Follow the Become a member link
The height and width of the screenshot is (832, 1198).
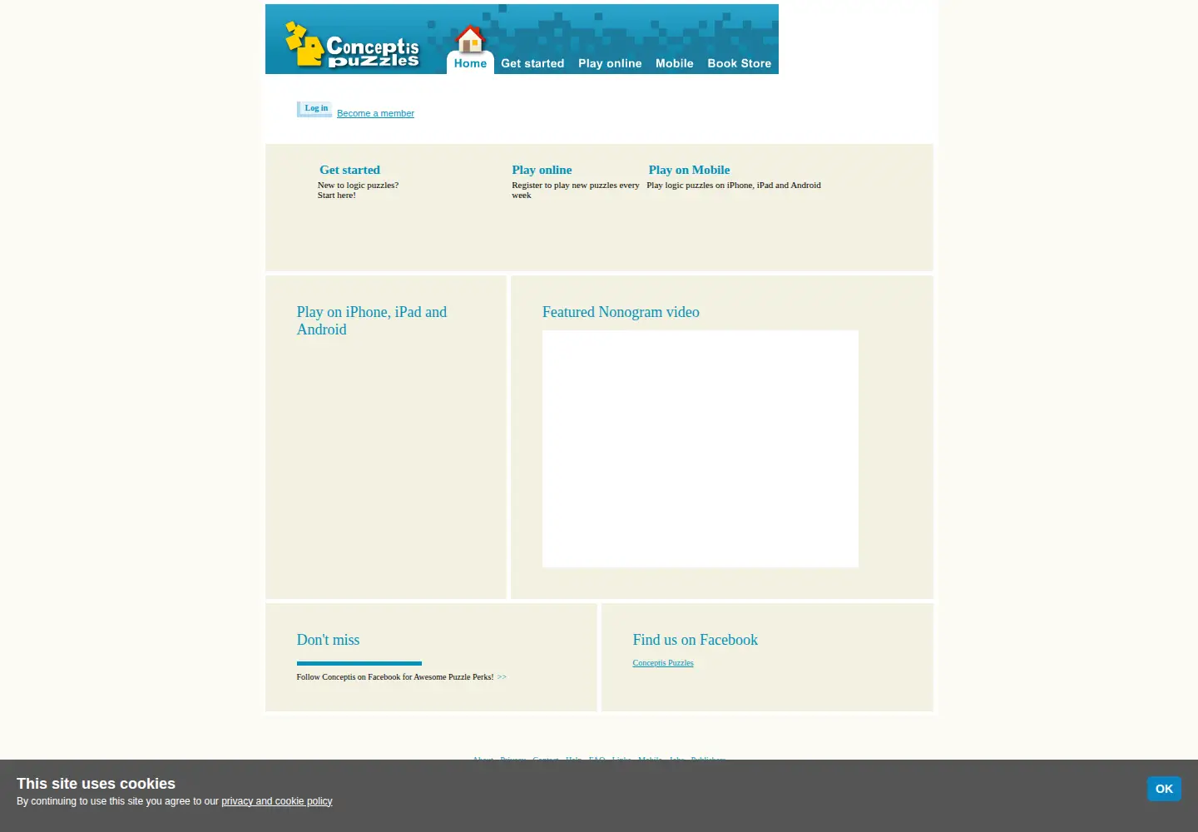(x=375, y=113)
